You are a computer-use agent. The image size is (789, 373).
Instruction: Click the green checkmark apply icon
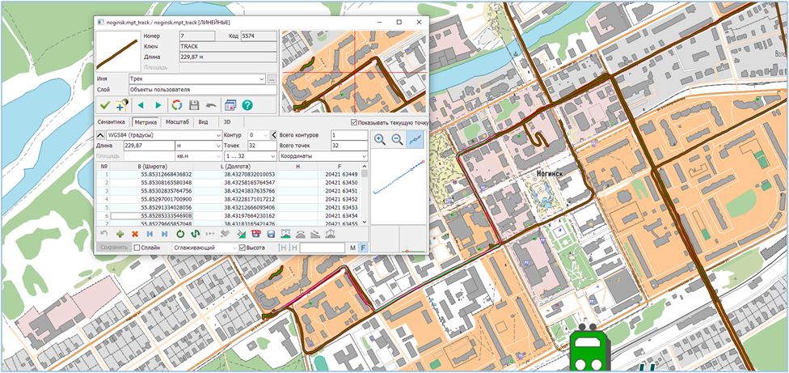104,105
